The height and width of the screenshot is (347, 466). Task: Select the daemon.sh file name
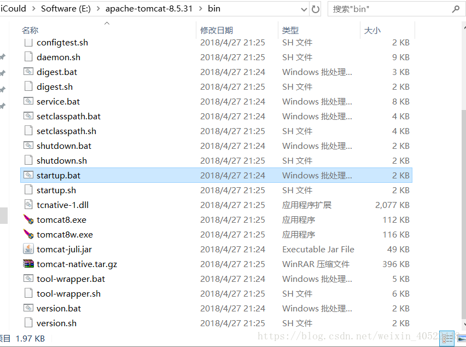coord(58,57)
